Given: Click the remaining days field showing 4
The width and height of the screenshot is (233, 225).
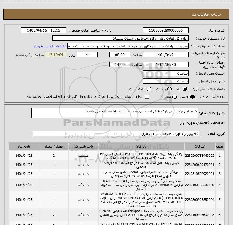Looking at the screenshot, I should [x=87, y=55].
